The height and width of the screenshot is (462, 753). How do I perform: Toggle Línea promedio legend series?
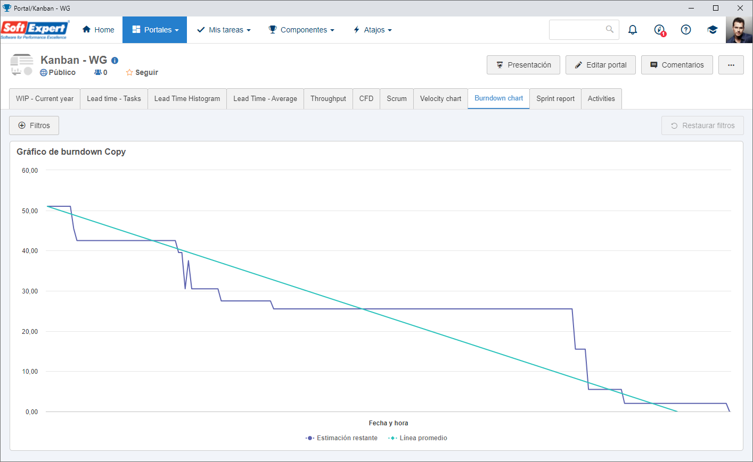click(418, 438)
